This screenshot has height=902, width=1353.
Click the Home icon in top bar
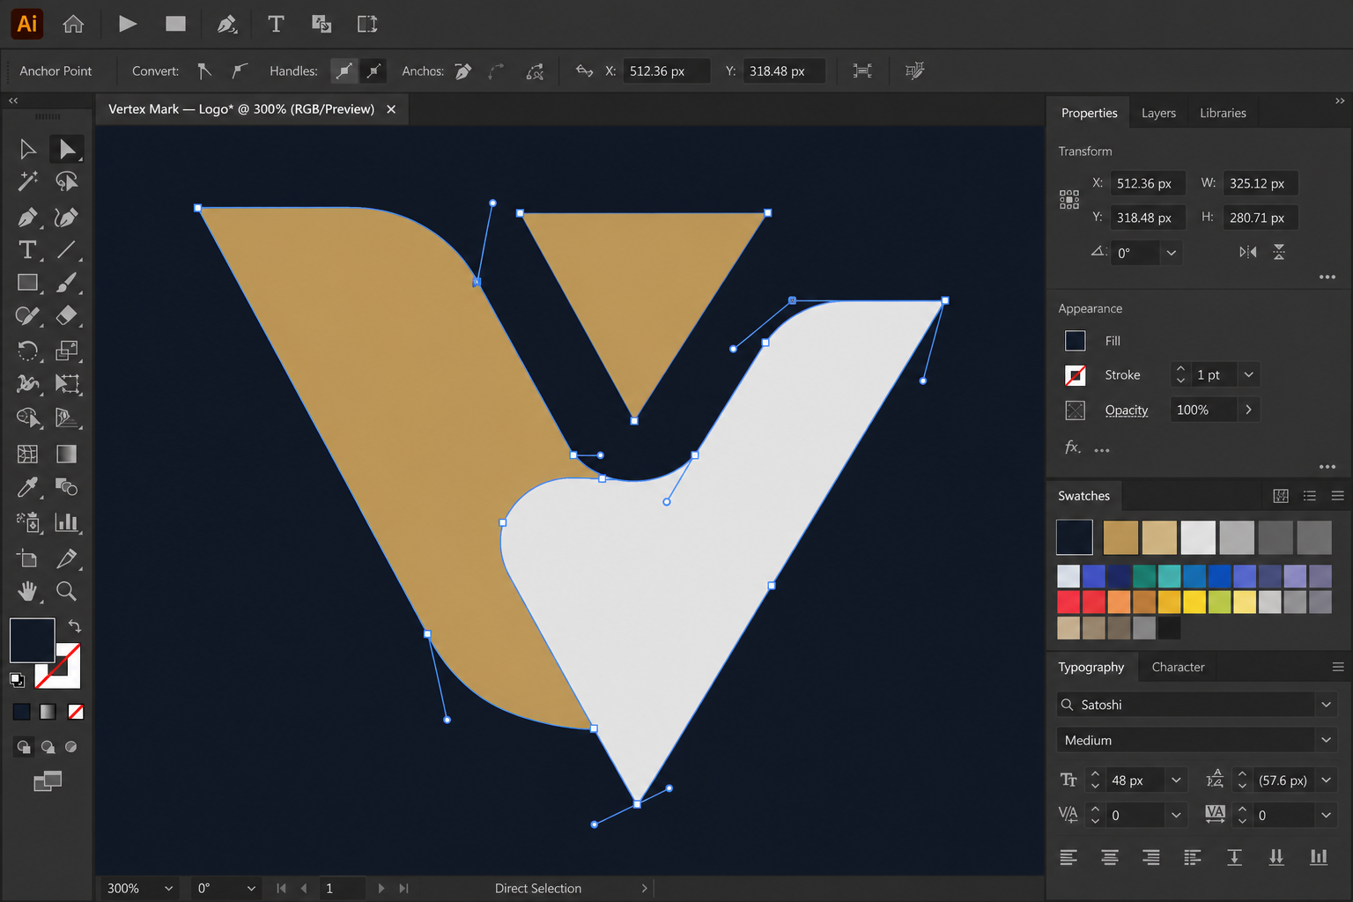pyautogui.click(x=73, y=24)
